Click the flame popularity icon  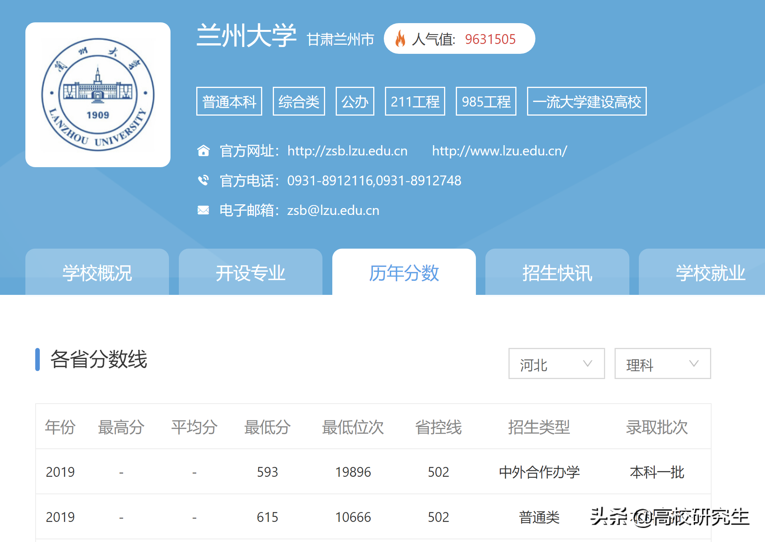(x=400, y=38)
